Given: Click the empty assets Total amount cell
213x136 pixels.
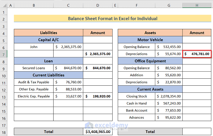Looking at the screenshot, I should click(x=197, y=132).
